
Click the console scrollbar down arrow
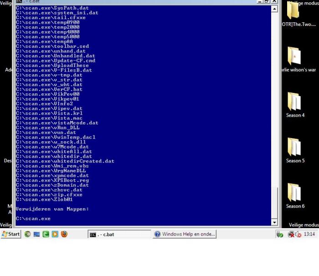point(274,222)
